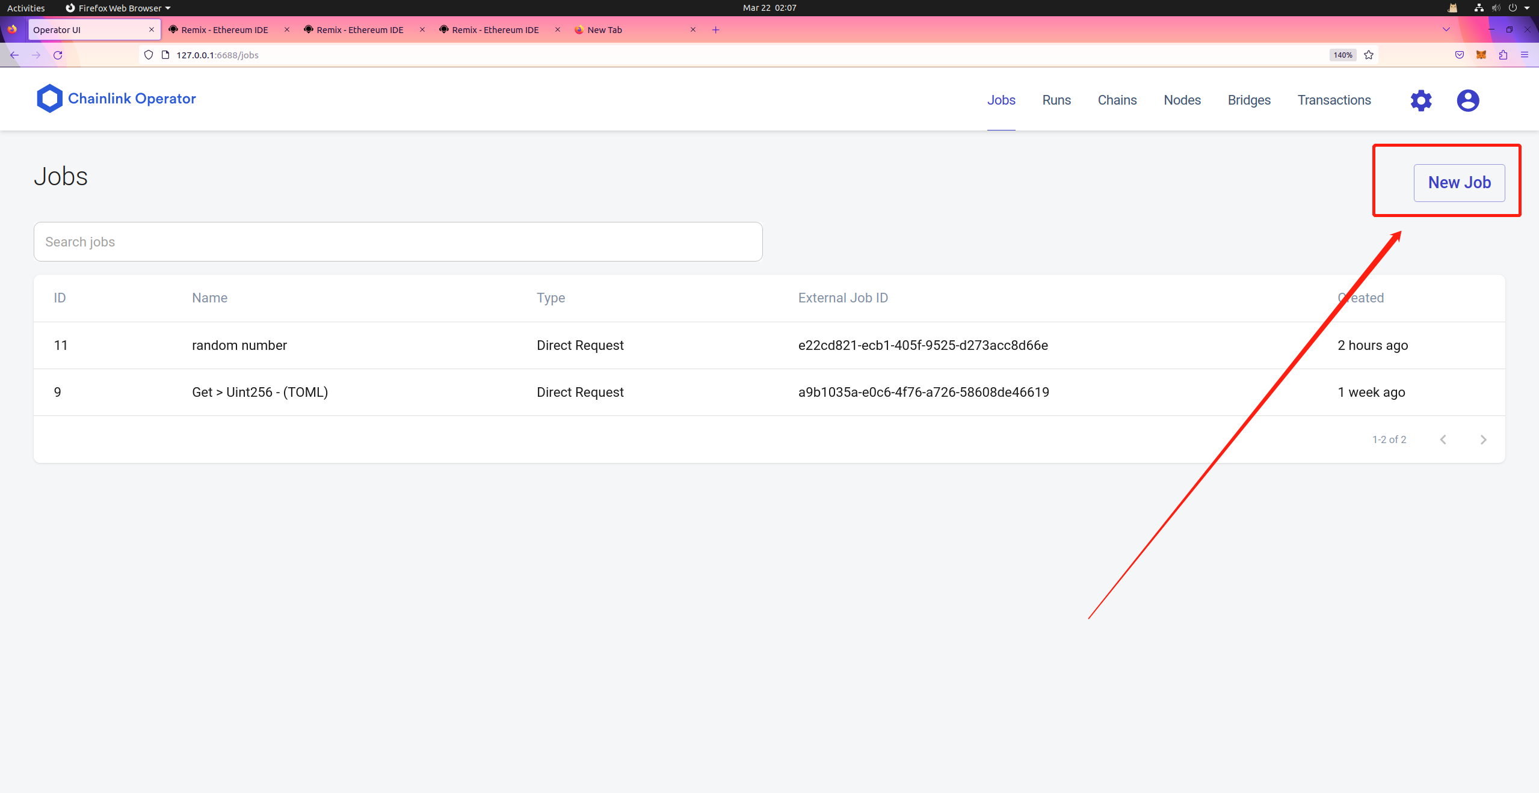1539x793 pixels.
Task: Click the Chainlink Operator hexagon logo
Action: (50, 98)
